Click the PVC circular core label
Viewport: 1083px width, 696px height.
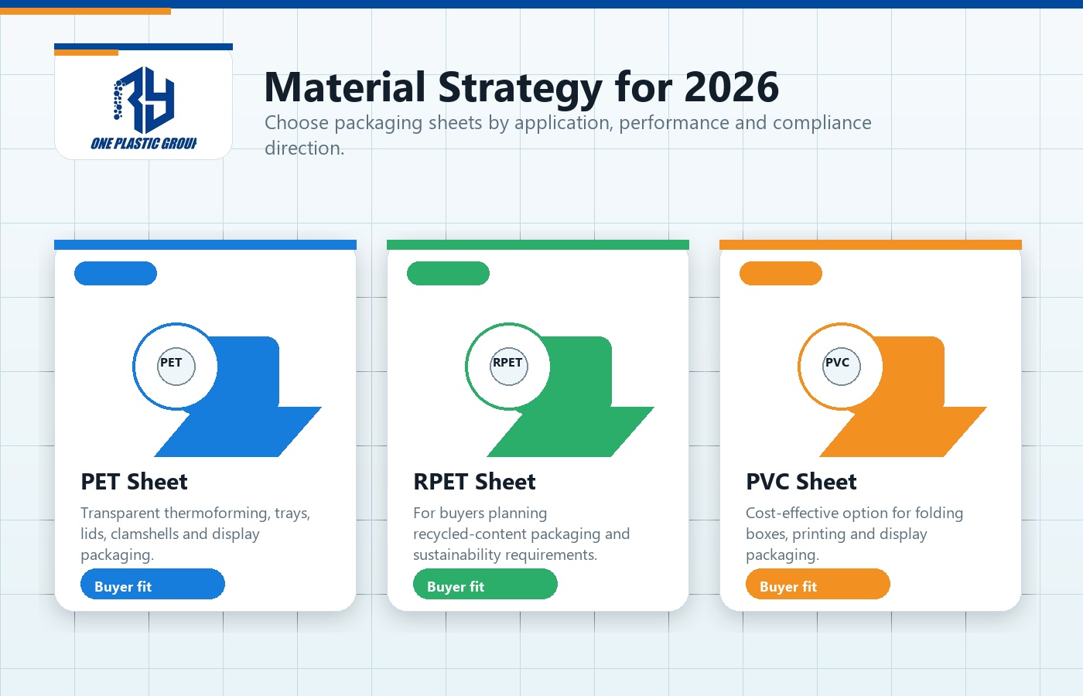(x=842, y=366)
